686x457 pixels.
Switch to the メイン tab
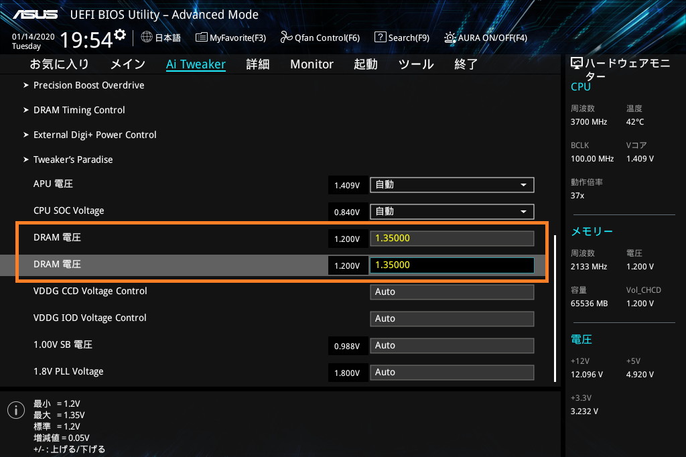point(128,64)
